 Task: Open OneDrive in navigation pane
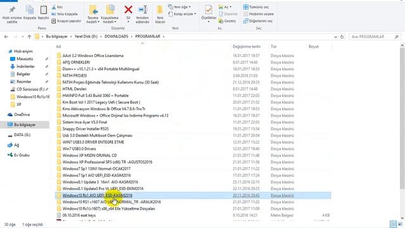(x=22, y=115)
